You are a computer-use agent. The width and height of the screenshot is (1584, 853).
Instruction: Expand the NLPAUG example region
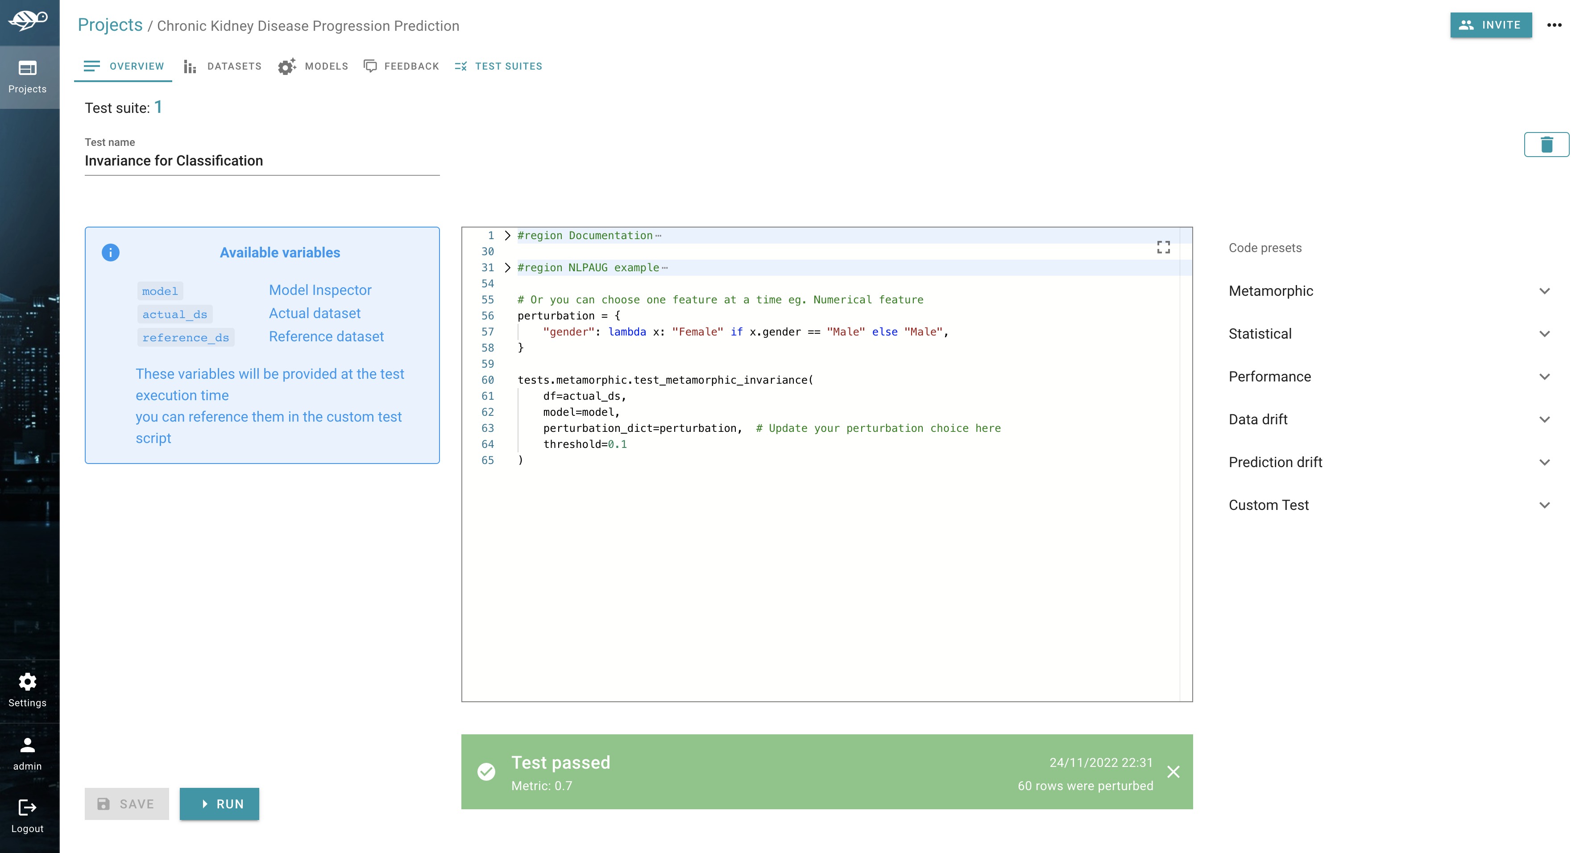507,268
